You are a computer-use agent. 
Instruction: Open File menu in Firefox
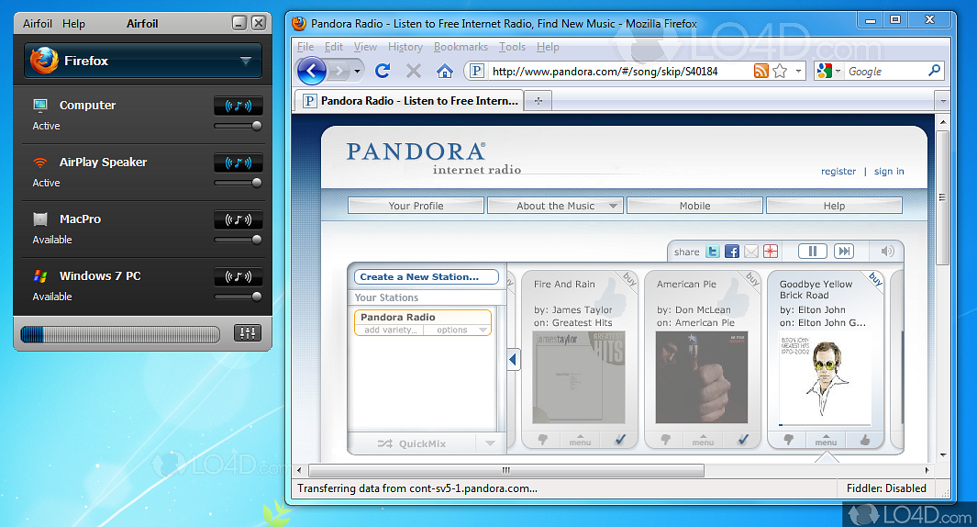click(x=305, y=47)
